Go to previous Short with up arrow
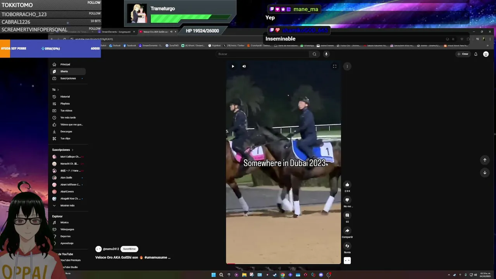Viewport: 496px width, 279px height. (x=485, y=160)
